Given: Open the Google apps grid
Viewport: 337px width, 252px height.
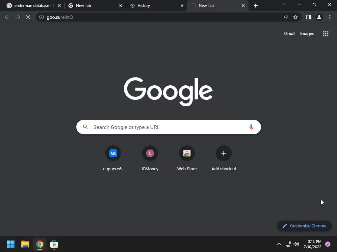Looking at the screenshot, I should pos(325,34).
